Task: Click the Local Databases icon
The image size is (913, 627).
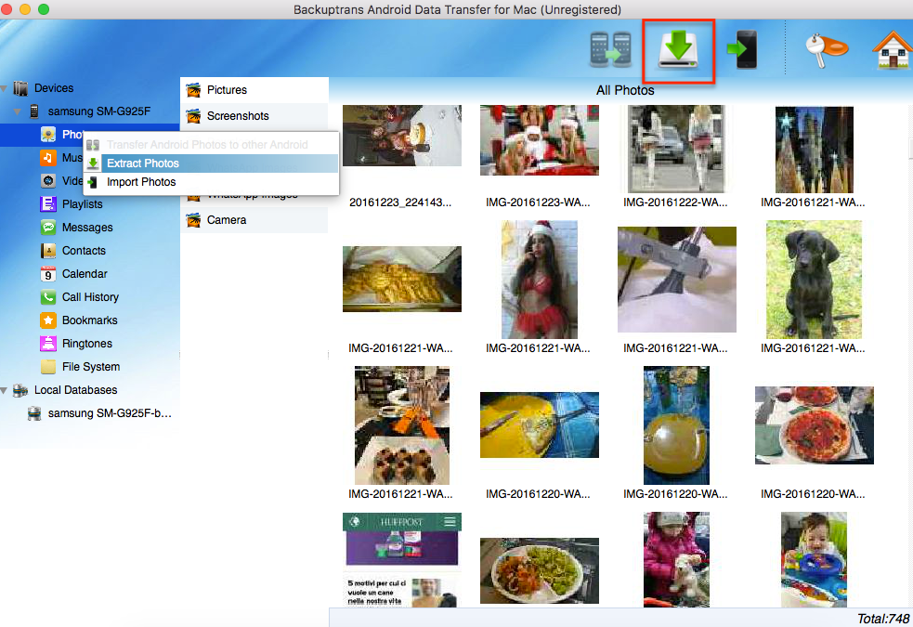Action: click(21, 390)
